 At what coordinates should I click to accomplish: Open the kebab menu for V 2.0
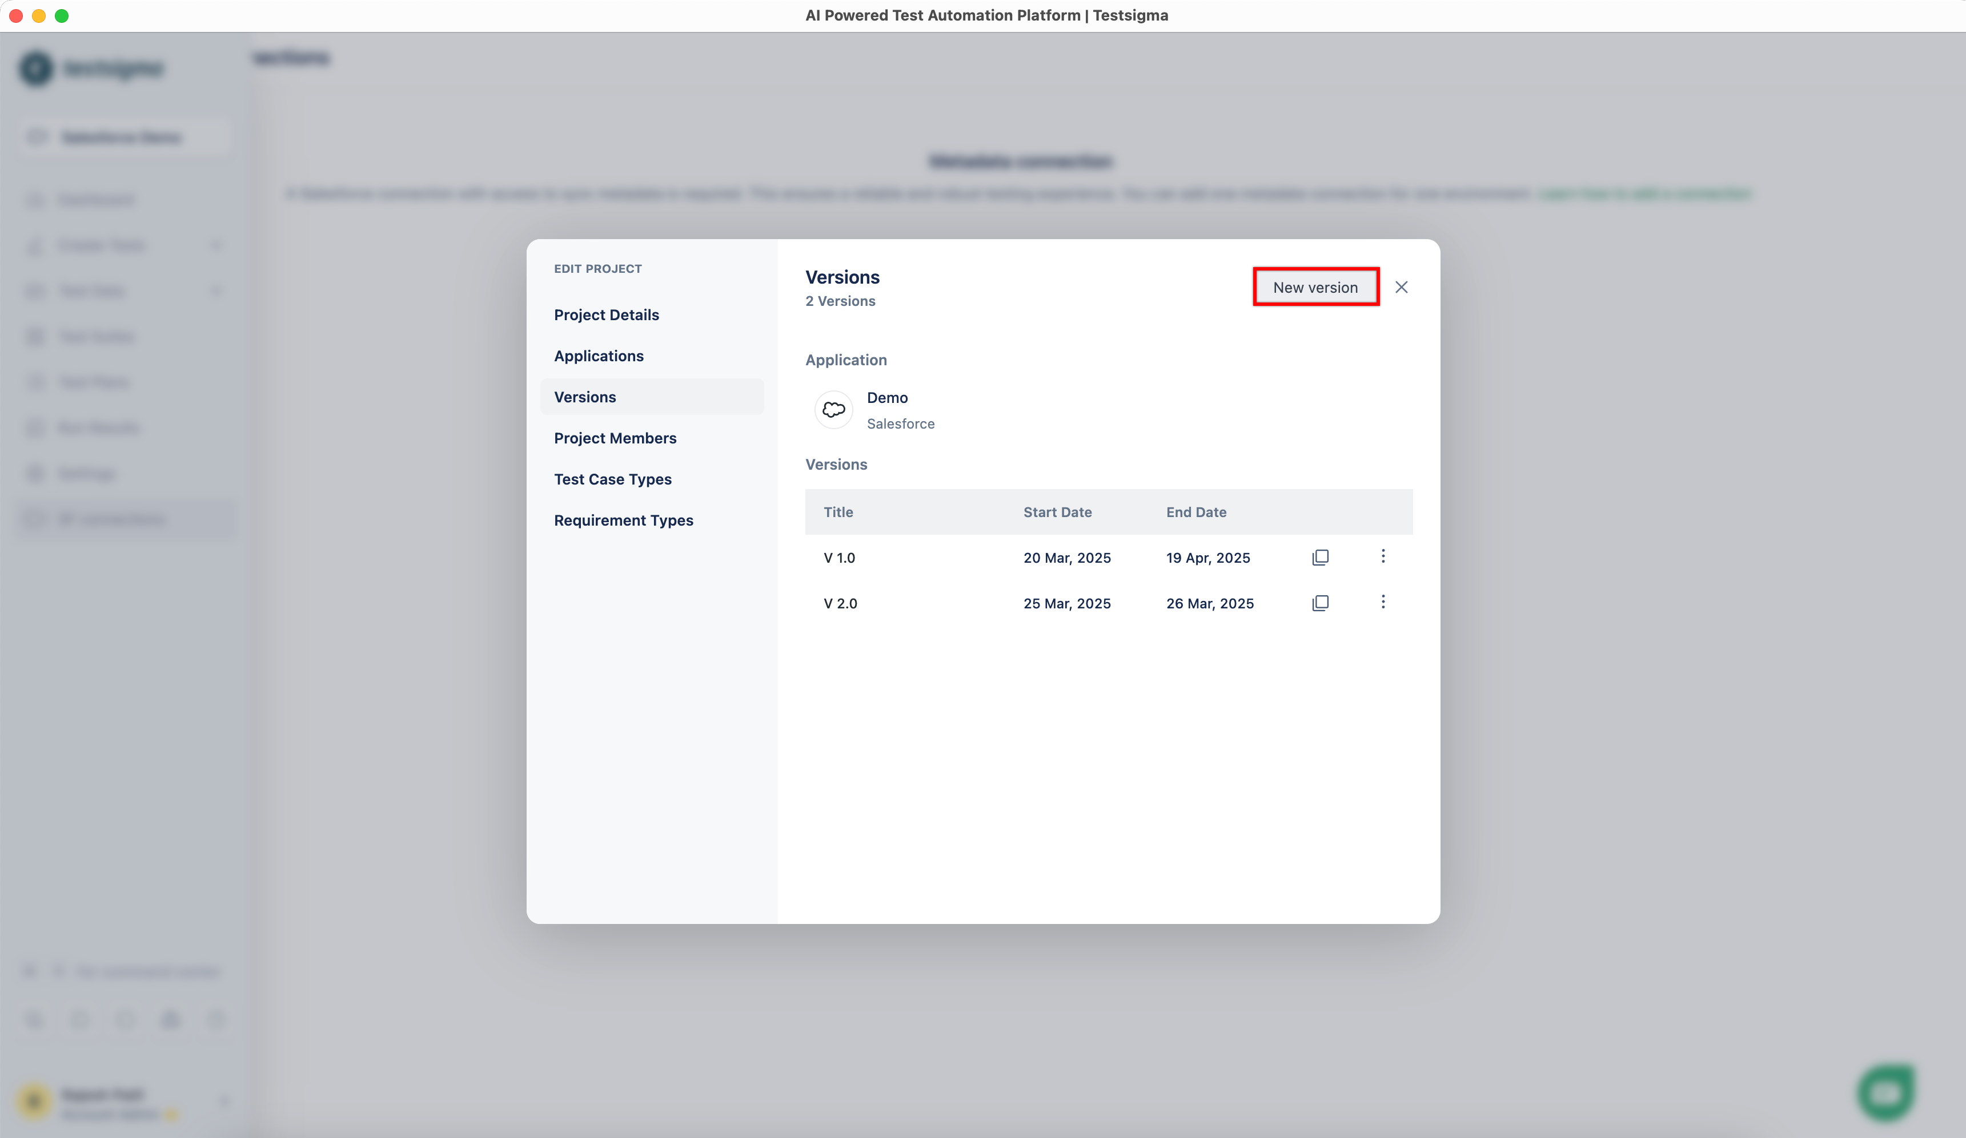(1382, 602)
